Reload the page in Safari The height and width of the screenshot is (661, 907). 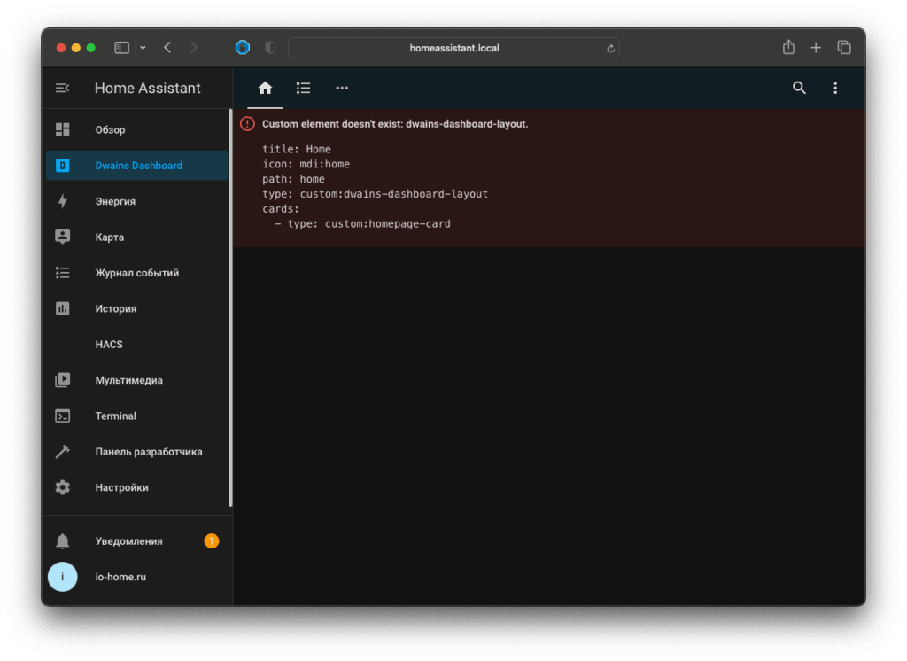[x=610, y=49]
